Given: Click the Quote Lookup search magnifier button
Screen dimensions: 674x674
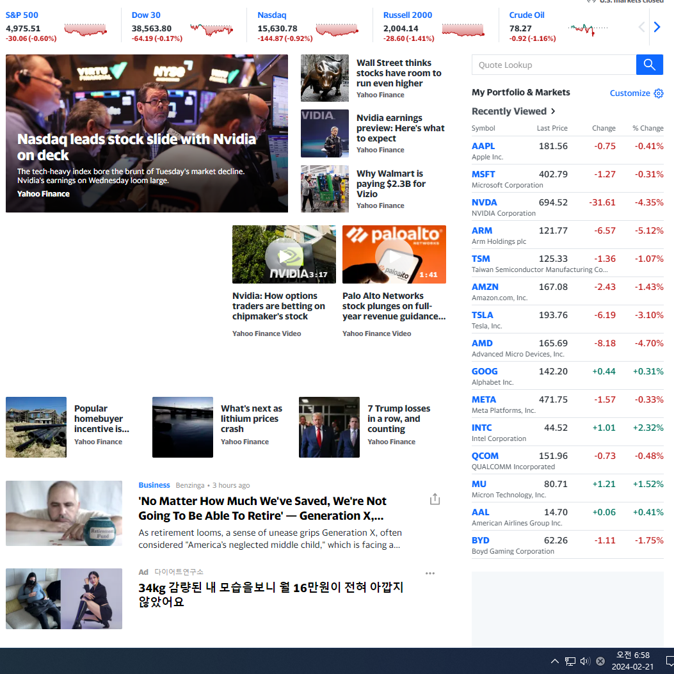Looking at the screenshot, I should tap(649, 65).
